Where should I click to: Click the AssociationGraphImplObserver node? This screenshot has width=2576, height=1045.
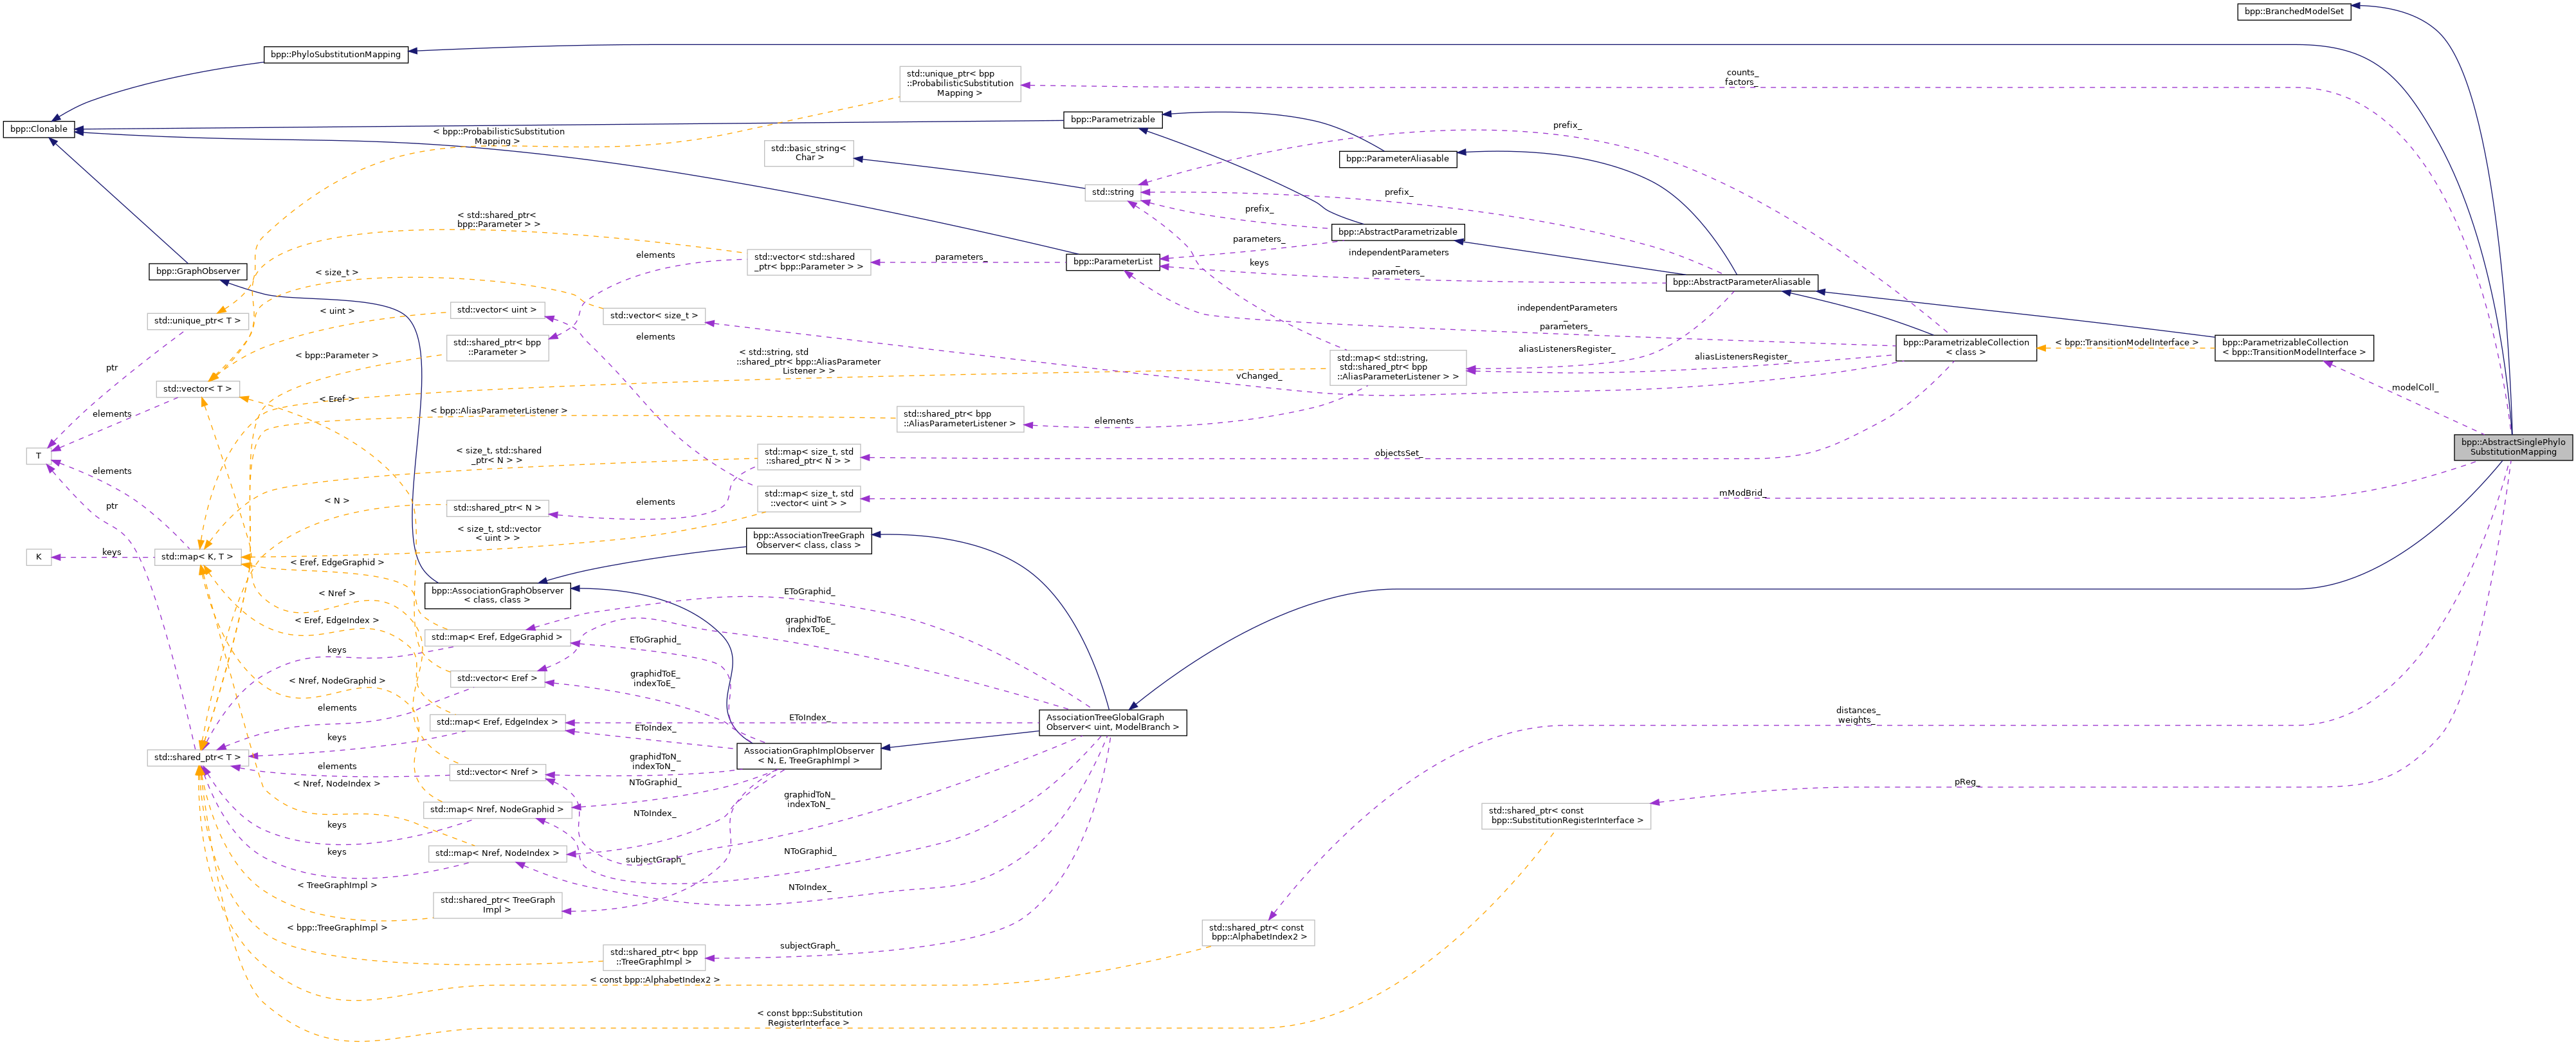point(808,756)
